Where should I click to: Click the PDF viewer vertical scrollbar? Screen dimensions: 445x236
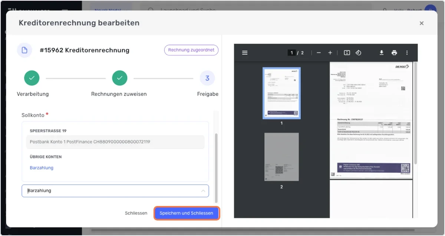pos(415,113)
